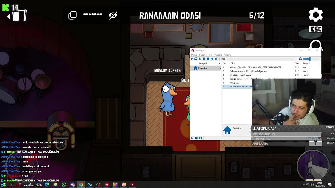
Task: Select 'Babanla arabada Türkçe Rap dinliyorsun' sound
Action: click(x=248, y=71)
